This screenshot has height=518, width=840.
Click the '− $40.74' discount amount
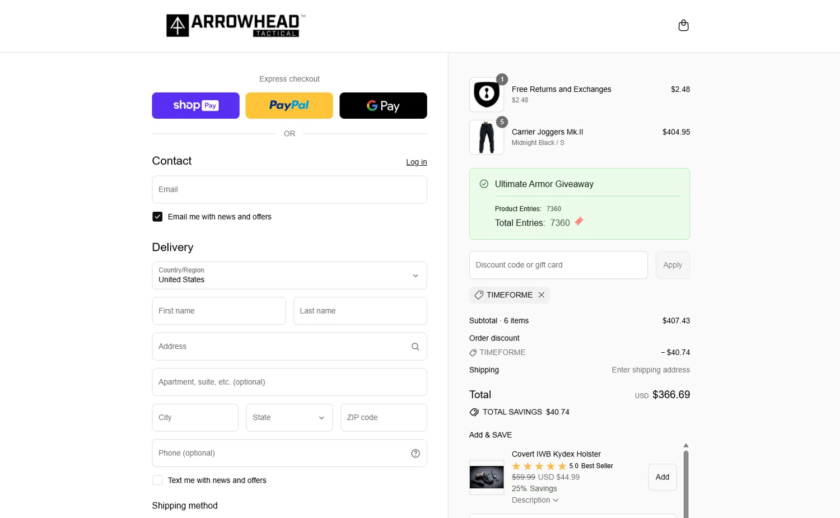click(675, 353)
